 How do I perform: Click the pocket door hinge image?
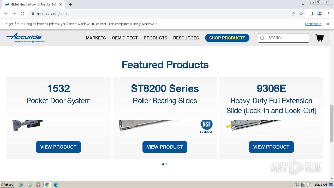28,126
